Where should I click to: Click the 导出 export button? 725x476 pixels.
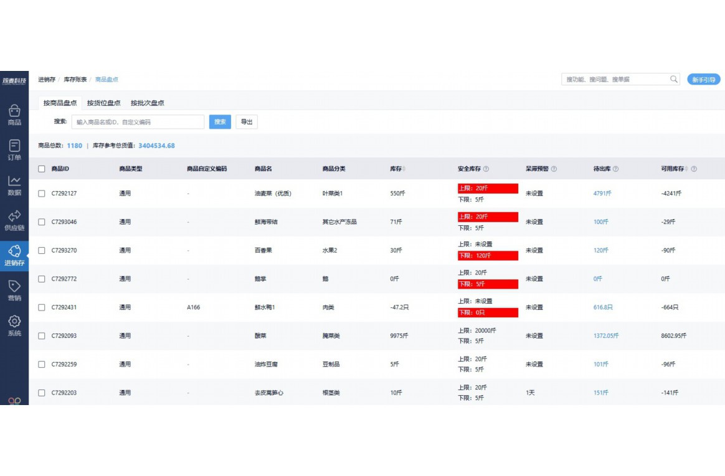(247, 122)
